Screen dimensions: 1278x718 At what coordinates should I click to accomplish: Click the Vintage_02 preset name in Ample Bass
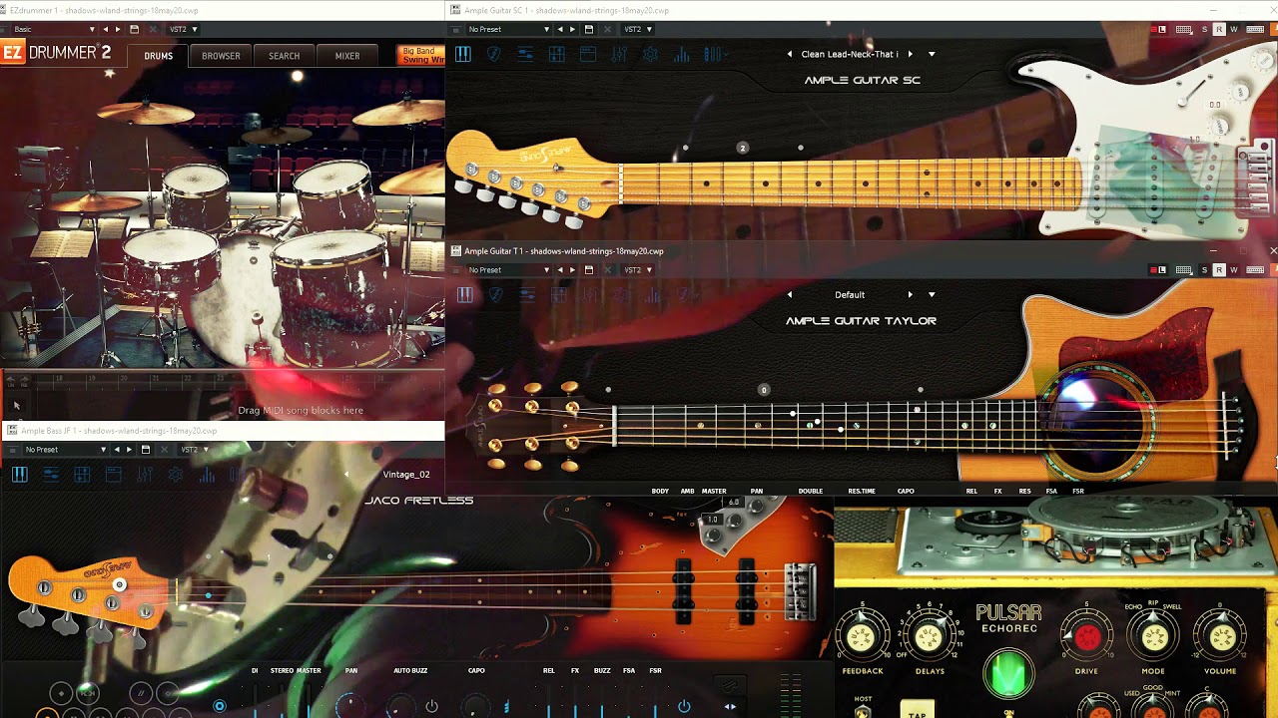pos(406,475)
